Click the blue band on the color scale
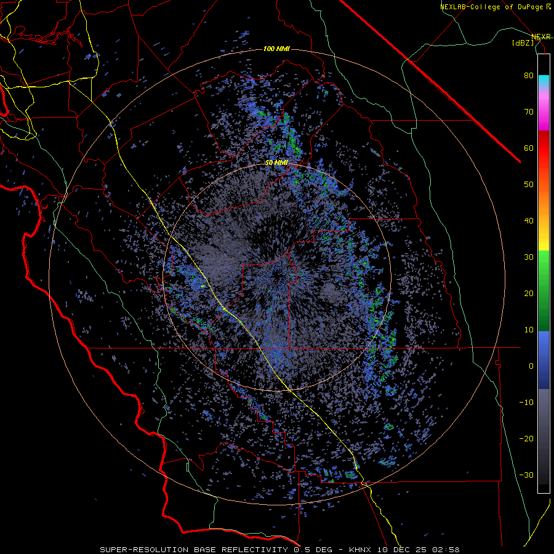 point(544,360)
